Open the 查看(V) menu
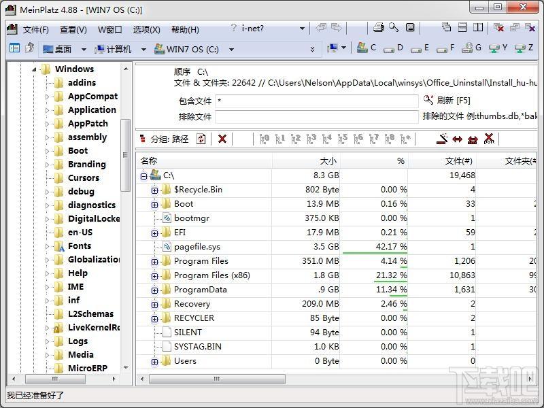This screenshot has height=408, width=544. click(73, 29)
